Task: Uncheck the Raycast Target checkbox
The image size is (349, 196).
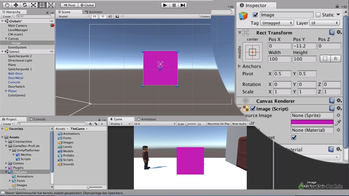Action: click(x=294, y=137)
